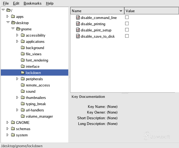Screen dimensions: 179x148
Task: Click the accessibility folder icon
Action: [23, 35]
